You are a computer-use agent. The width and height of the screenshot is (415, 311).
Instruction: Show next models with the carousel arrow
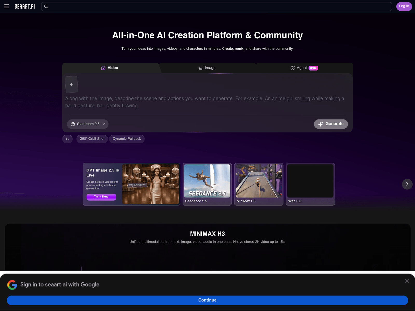(x=407, y=184)
